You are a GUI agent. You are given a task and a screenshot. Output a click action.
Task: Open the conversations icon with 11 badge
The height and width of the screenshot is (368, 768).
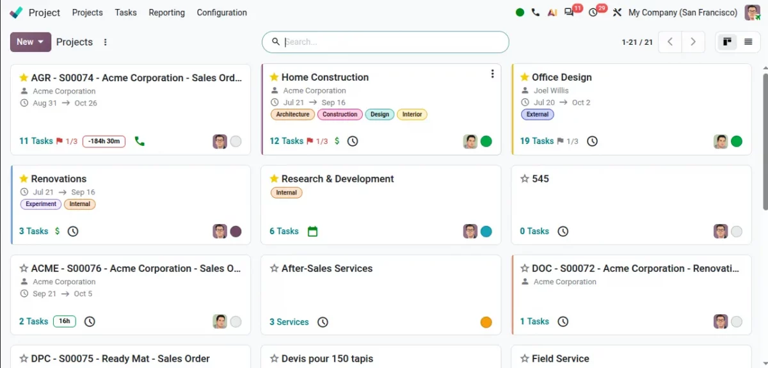(569, 12)
